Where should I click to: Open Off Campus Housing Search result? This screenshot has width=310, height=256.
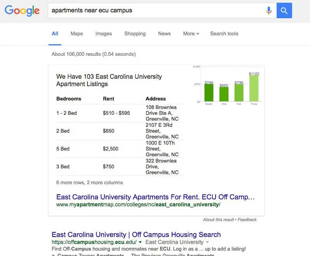pos(136,235)
